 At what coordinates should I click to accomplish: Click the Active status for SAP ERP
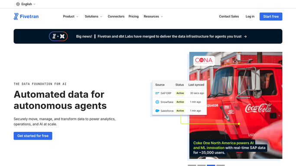click(180, 93)
